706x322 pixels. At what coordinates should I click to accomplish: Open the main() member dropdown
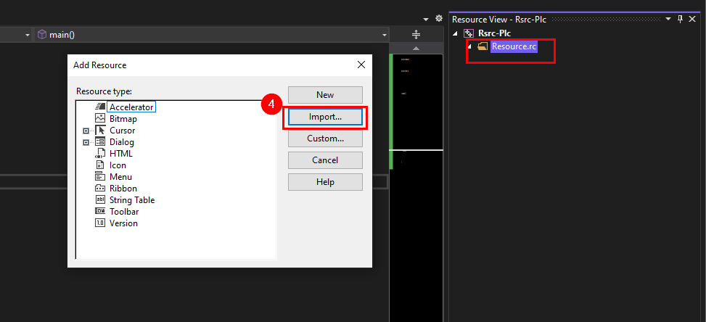pos(384,35)
